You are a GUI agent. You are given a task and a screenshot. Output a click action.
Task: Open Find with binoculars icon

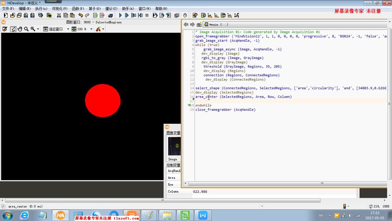(x=111, y=15)
